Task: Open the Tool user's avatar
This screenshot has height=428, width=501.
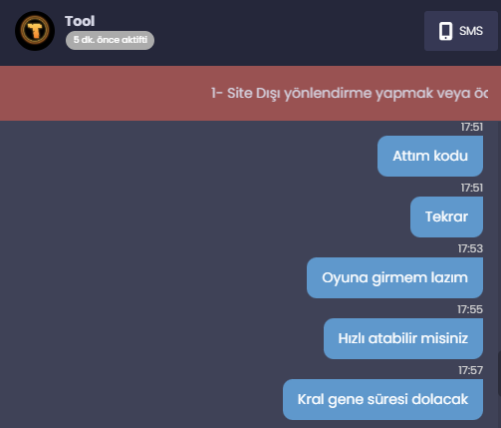Action: pyautogui.click(x=35, y=31)
